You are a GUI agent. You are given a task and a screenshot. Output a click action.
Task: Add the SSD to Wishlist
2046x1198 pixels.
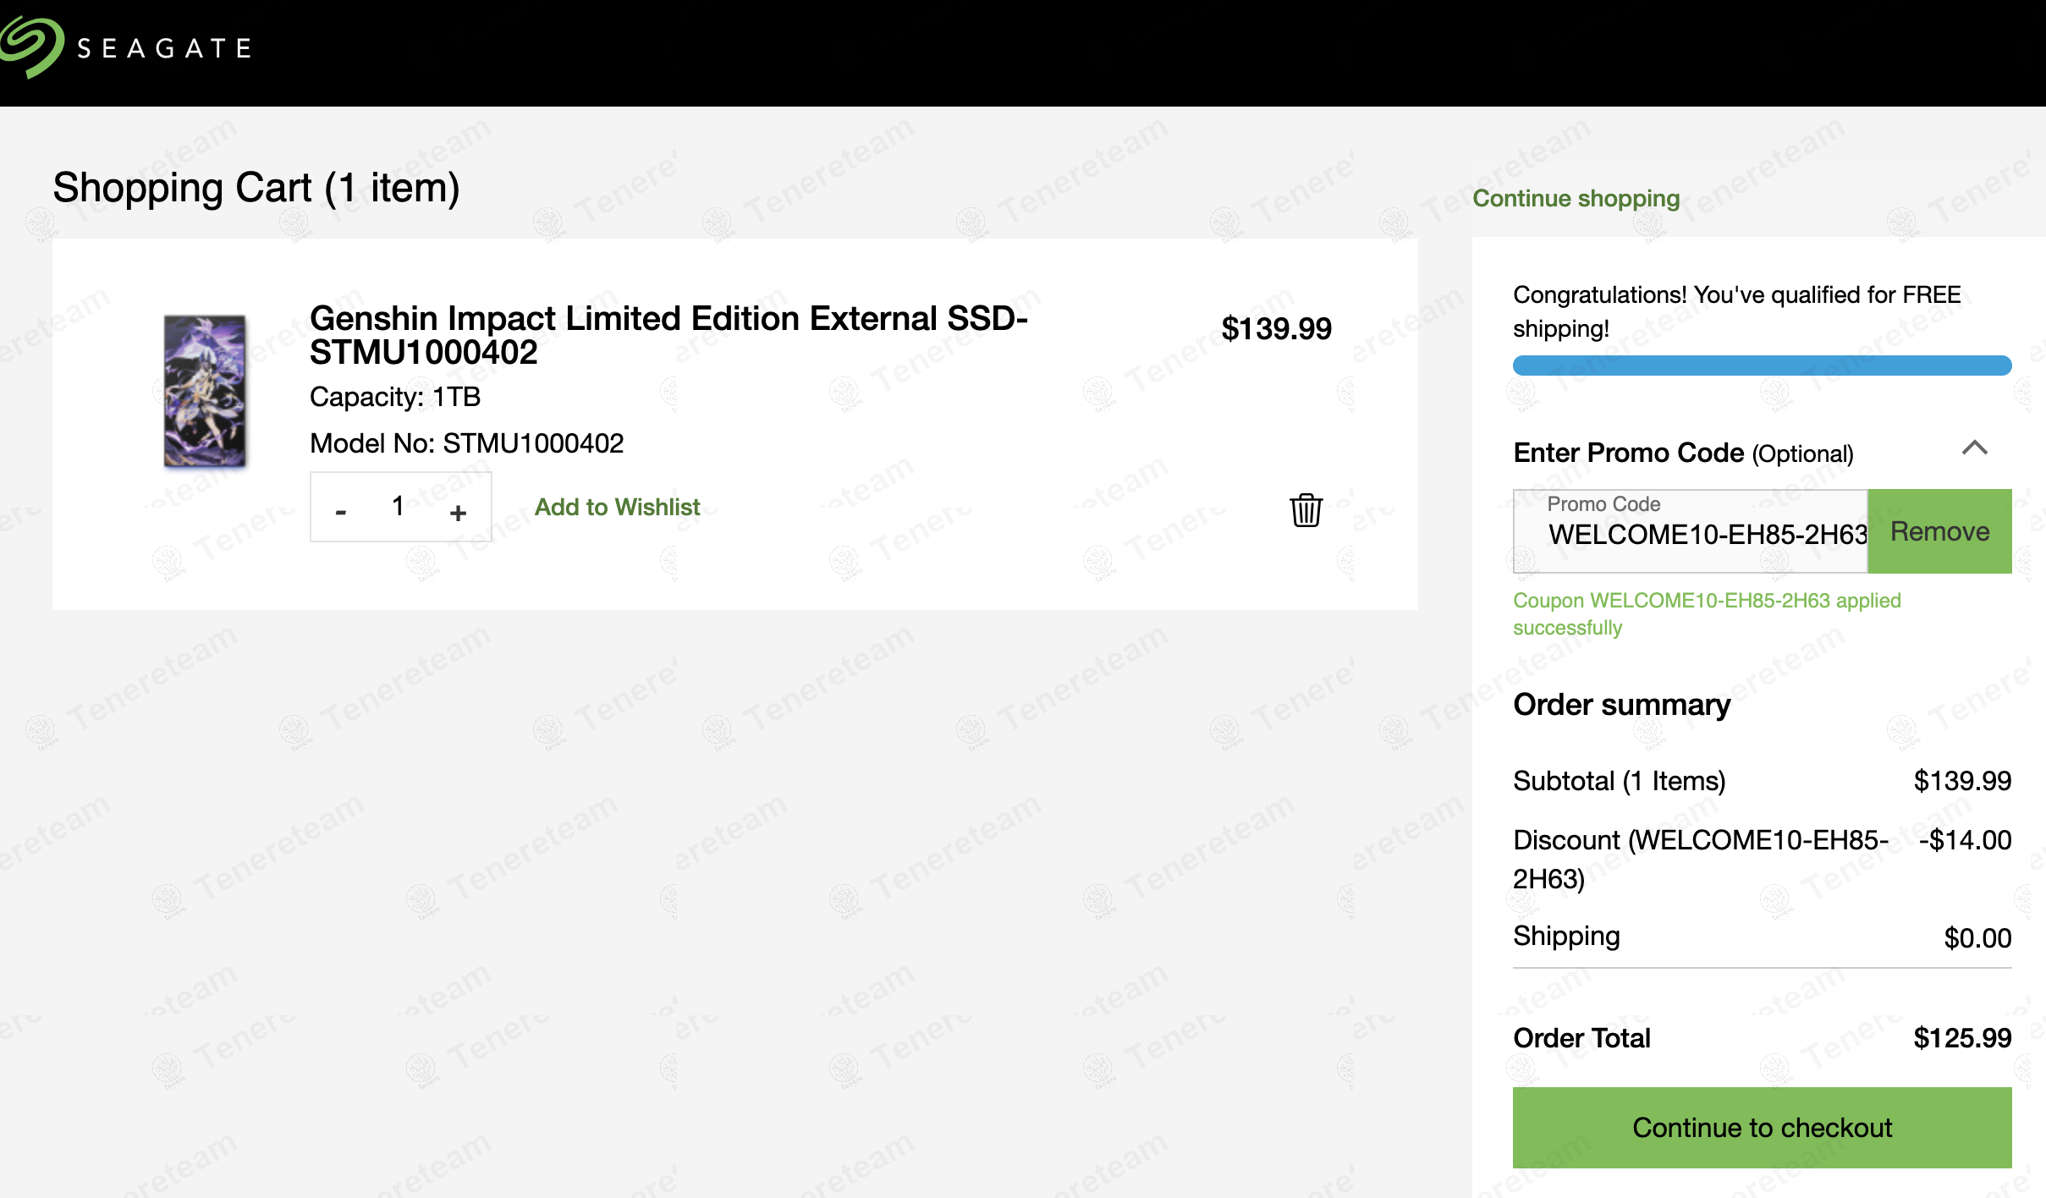pos(617,507)
